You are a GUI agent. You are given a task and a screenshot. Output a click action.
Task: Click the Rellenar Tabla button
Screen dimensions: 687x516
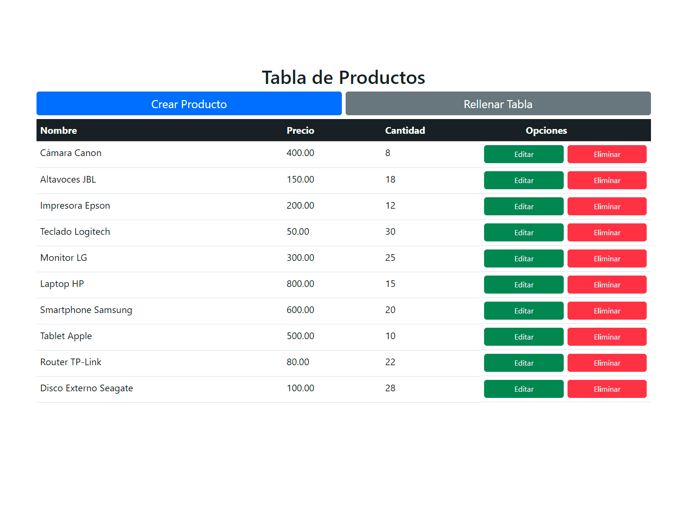pyautogui.click(x=498, y=103)
